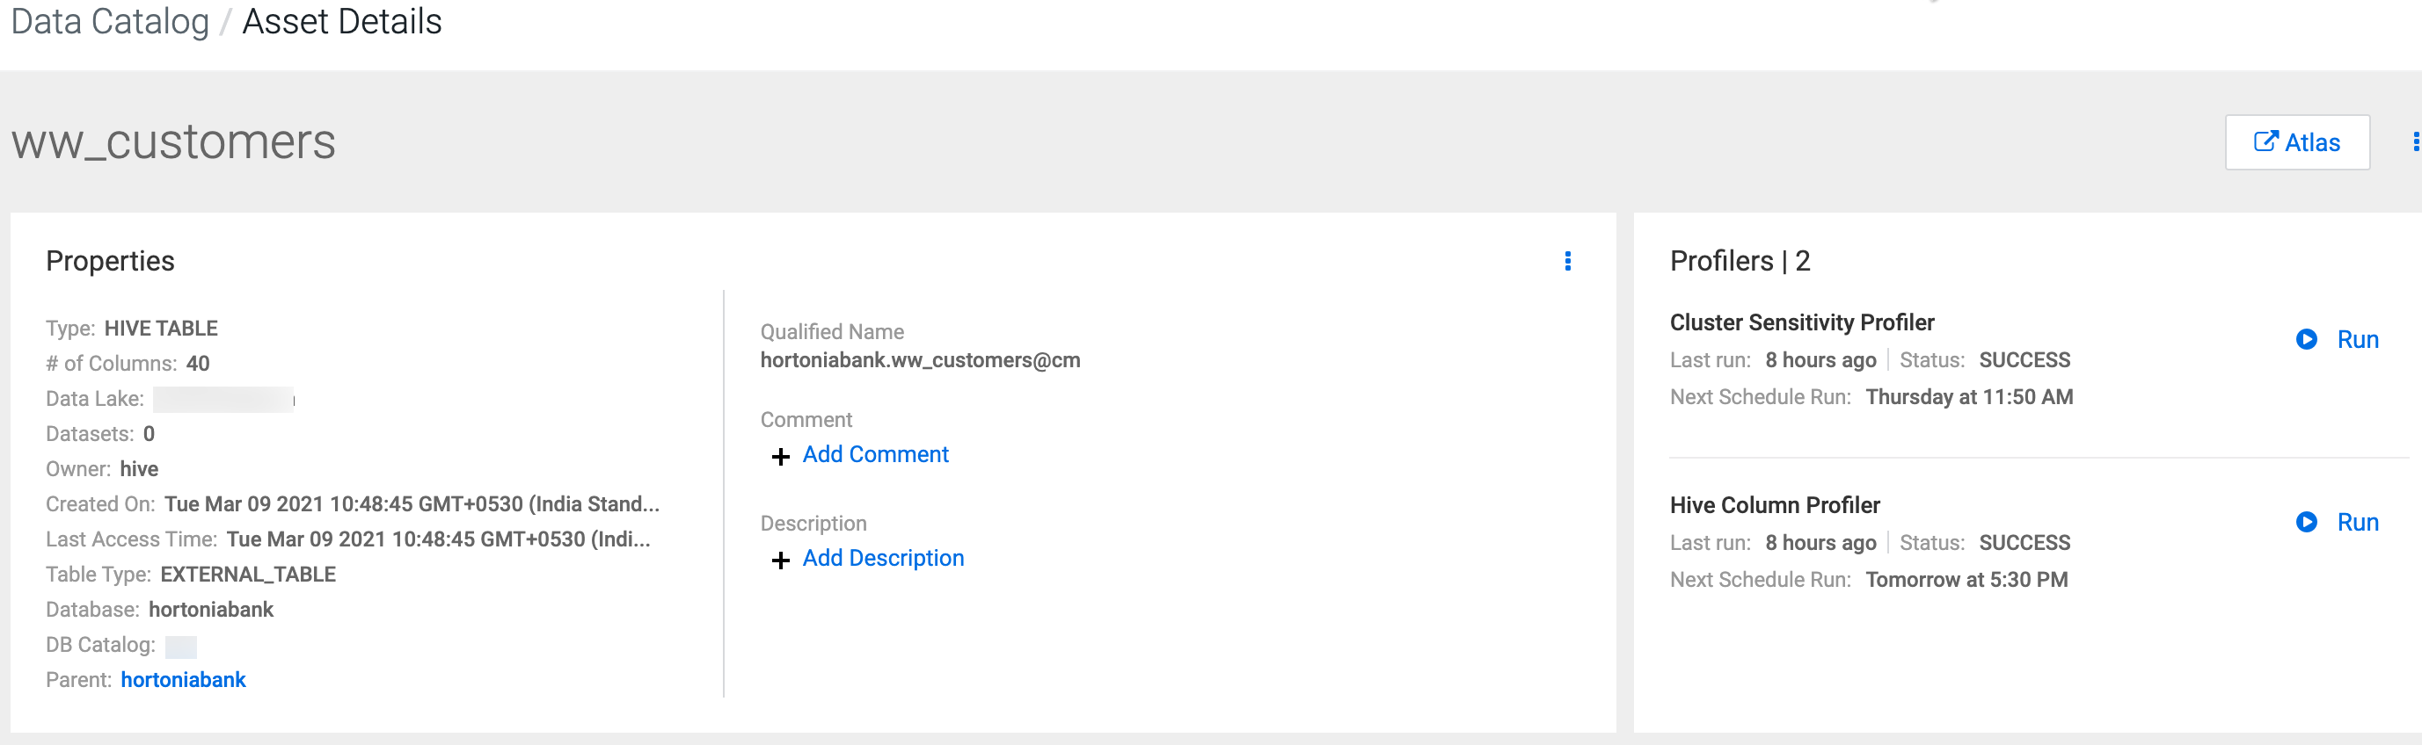
Task: Click the truncated Last Access Time value
Action: coord(438,539)
